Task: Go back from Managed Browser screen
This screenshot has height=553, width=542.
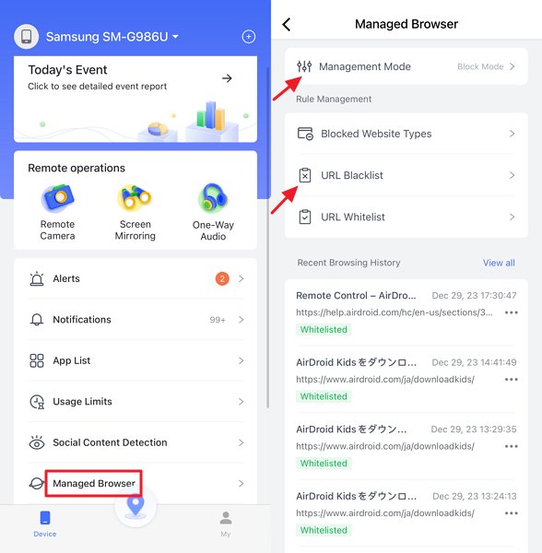Action: (287, 24)
